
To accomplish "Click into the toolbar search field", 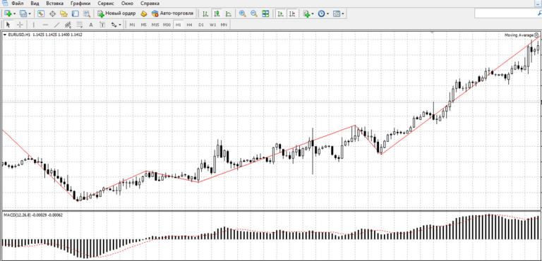I will [507, 13].
